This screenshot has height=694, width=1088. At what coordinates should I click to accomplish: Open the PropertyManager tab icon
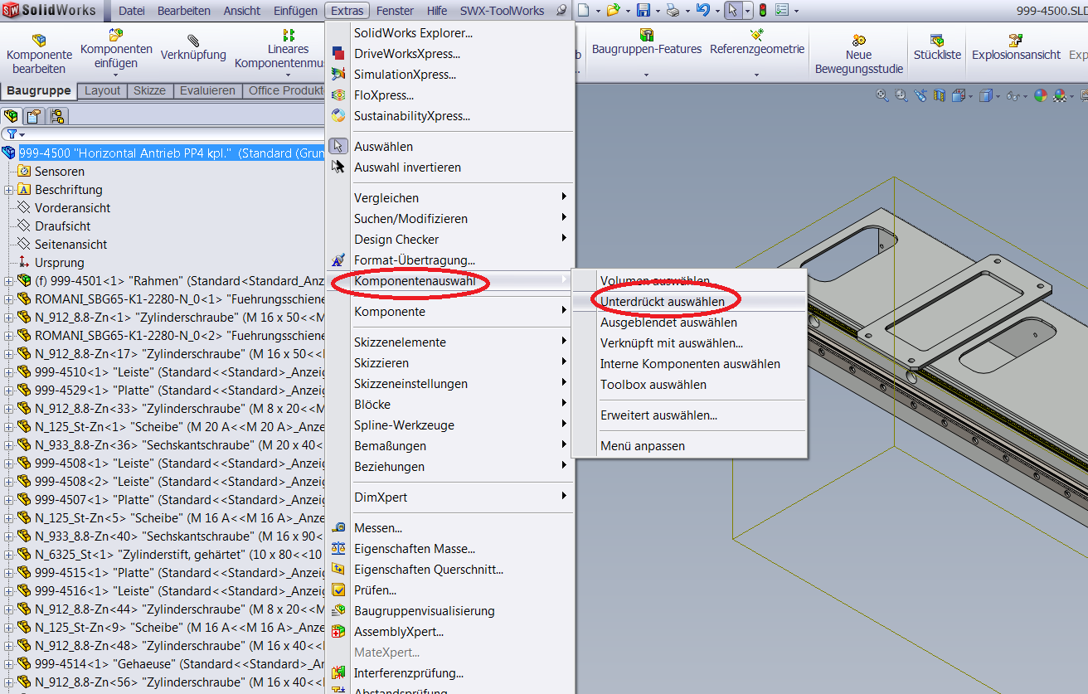pos(34,116)
